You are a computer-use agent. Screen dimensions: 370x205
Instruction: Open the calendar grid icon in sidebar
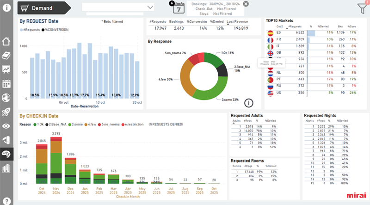pyautogui.click(x=6, y=84)
